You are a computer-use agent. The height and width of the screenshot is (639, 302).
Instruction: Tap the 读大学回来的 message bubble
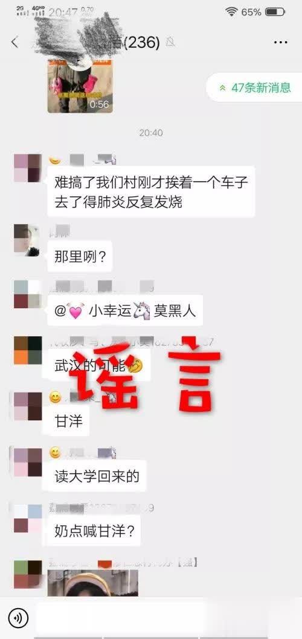(97, 476)
